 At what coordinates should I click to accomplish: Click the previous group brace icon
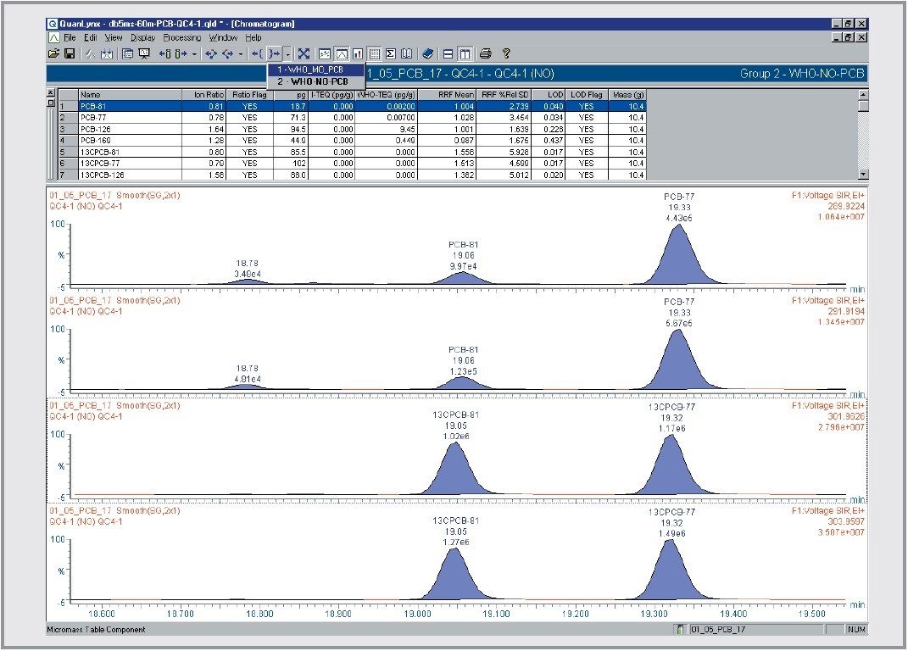point(257,54)
